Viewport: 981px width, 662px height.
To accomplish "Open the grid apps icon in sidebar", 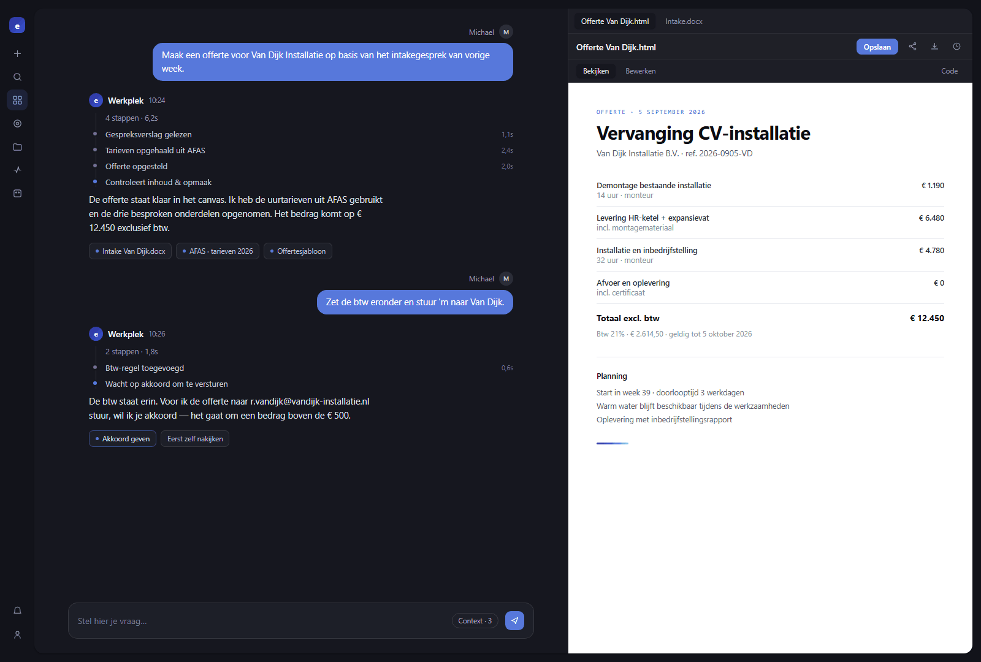I will (17, 100).
